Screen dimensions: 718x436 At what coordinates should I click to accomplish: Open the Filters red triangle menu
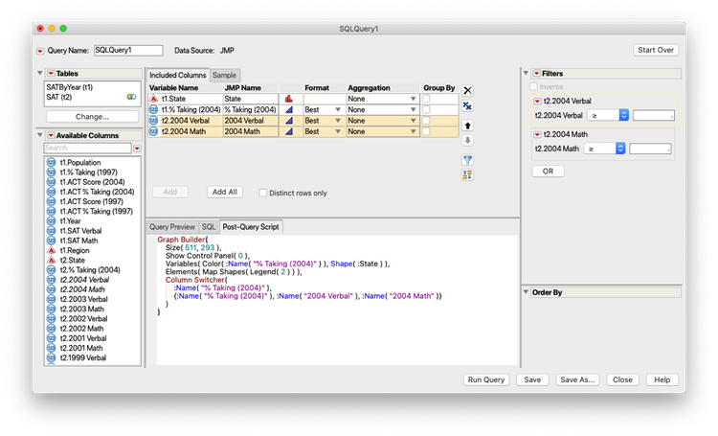[x=537, y=74]
